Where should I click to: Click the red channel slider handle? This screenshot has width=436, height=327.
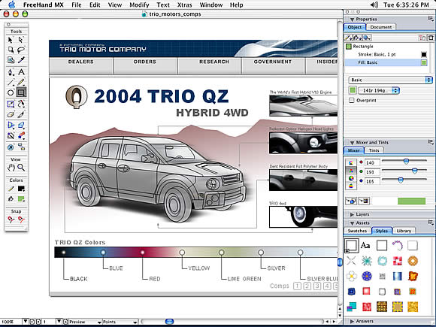point(406,162)
